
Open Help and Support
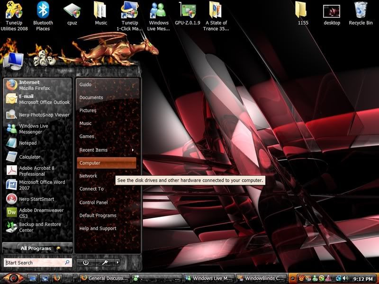[107, 229]
